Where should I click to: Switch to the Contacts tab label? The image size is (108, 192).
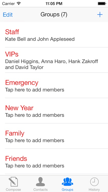(x=40, y=189)
